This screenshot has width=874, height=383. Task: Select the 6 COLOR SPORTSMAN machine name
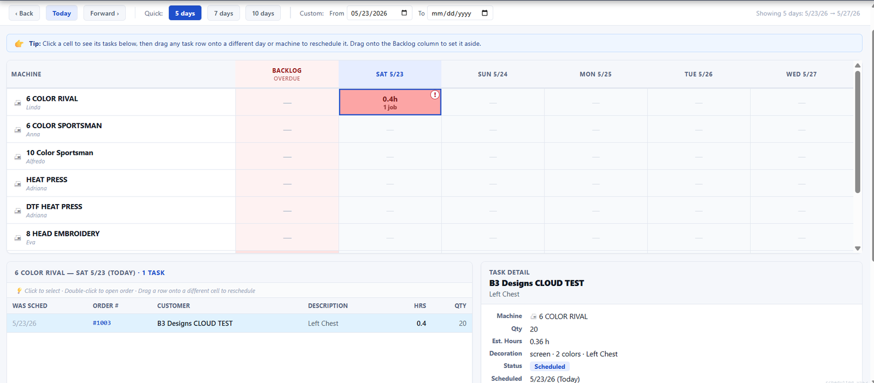[x=64, y=125]
